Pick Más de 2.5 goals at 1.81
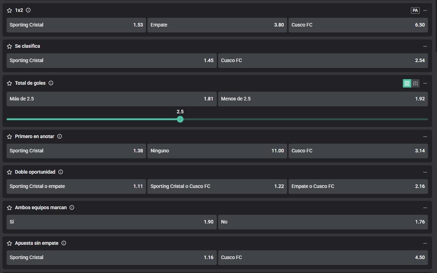This screenshot has width=437, height=273. tap(111, 99)
